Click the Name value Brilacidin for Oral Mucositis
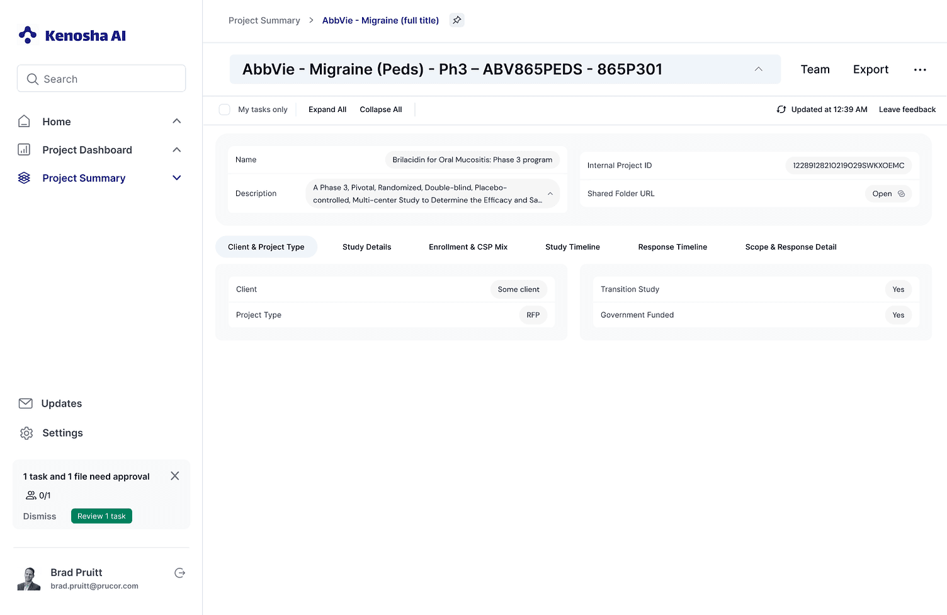947x615 pixels. pos(472,160)
